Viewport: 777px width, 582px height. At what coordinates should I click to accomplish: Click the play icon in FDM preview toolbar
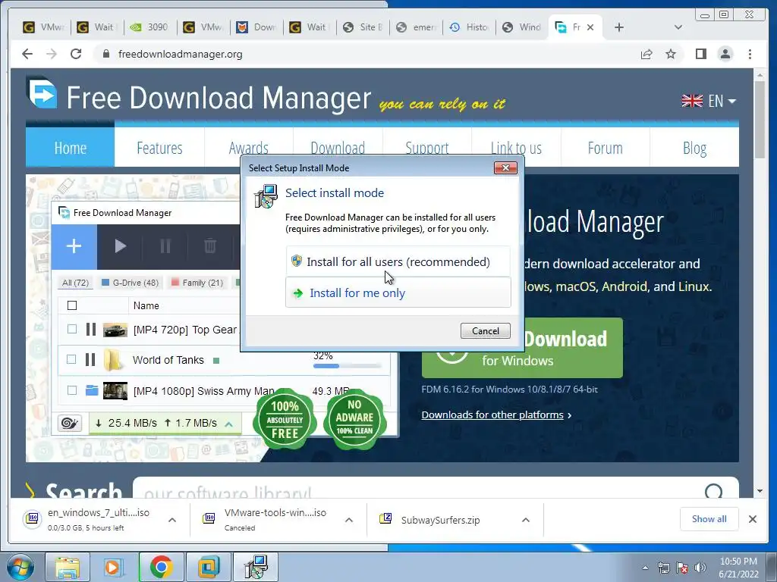(120, 246)
